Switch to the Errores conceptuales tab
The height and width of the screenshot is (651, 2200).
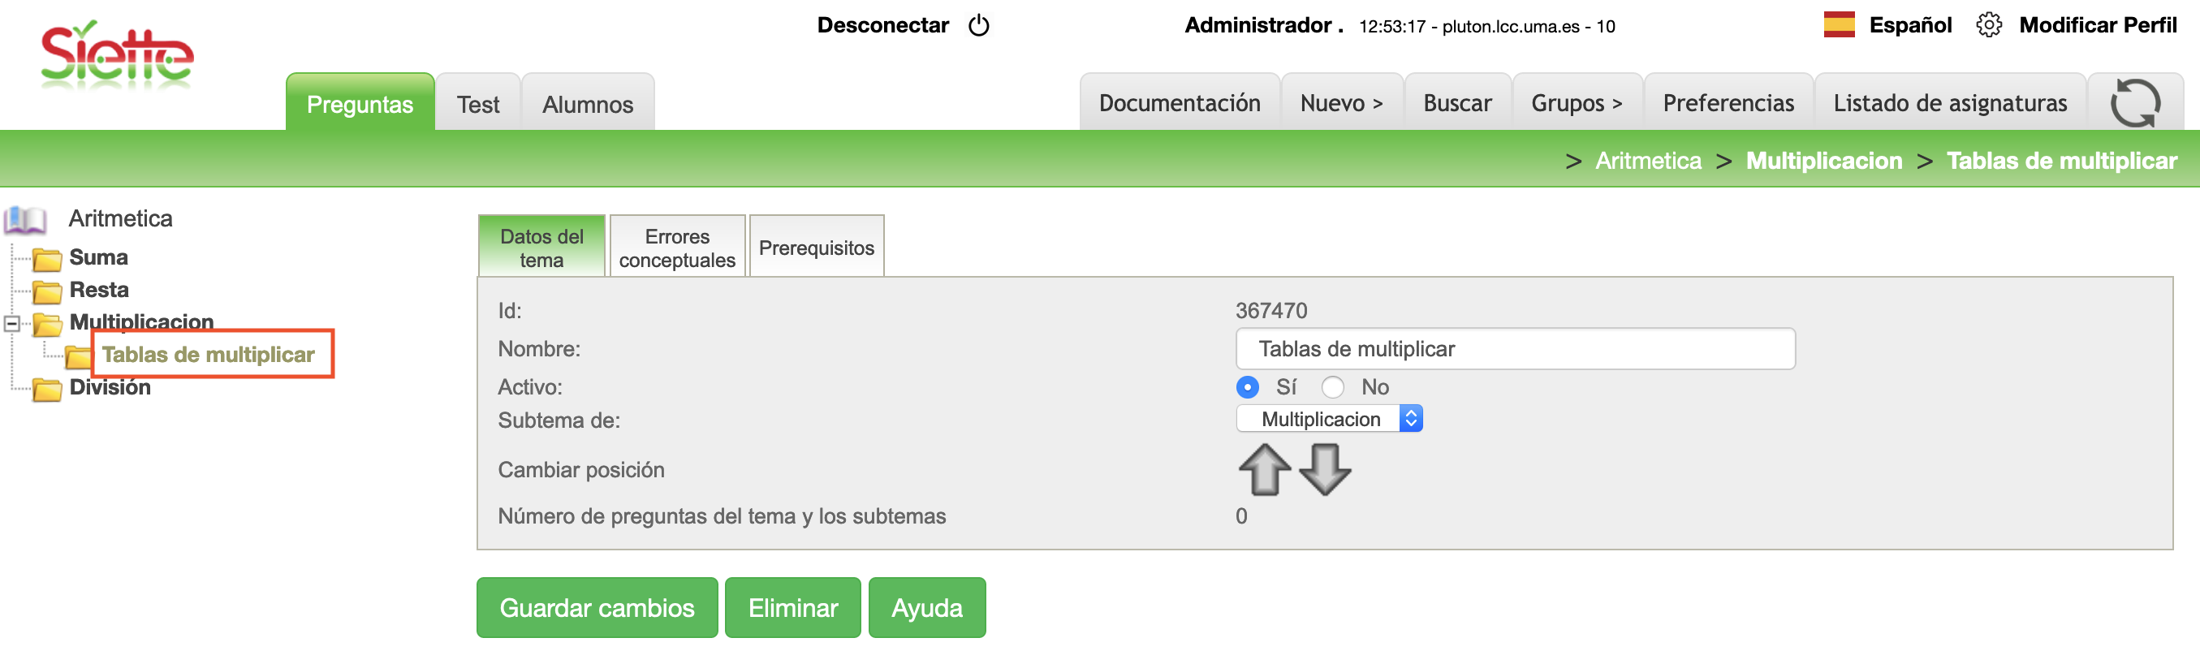[676, 248]
